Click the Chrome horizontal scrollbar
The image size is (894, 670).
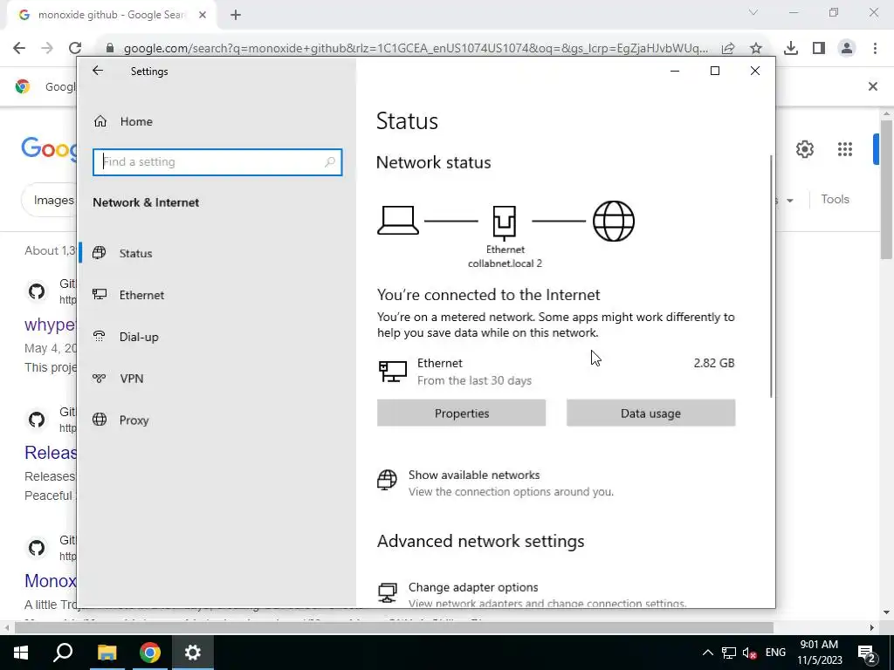click(394, 628)
